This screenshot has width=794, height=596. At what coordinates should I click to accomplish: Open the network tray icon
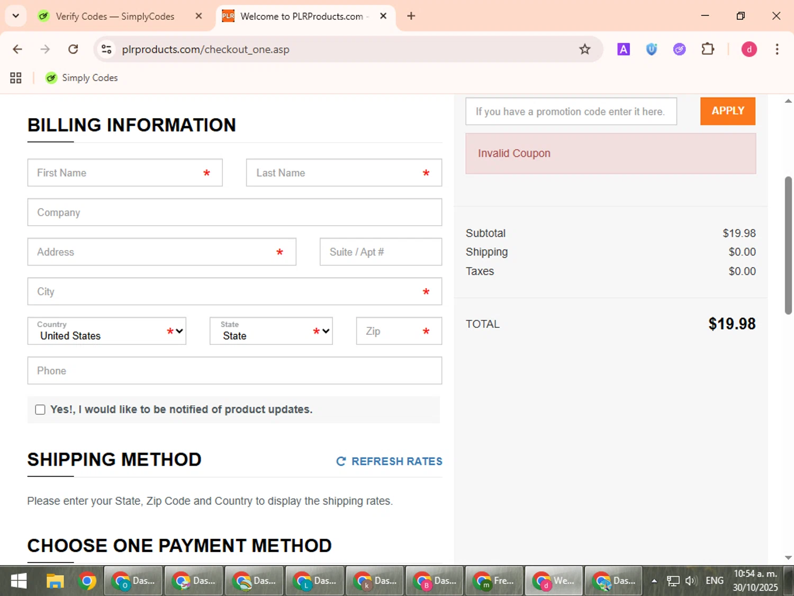click(x=673, y=581)
